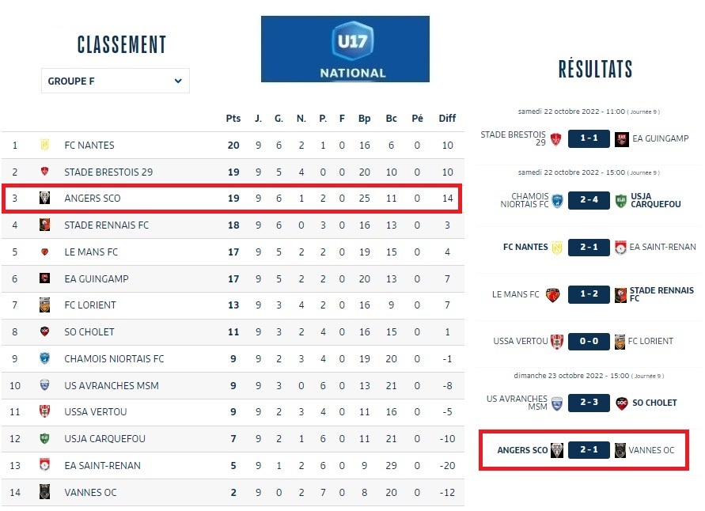Click the EA Guingamp logo in results
This screenshot has height=511, width=705.
(621, 138)
